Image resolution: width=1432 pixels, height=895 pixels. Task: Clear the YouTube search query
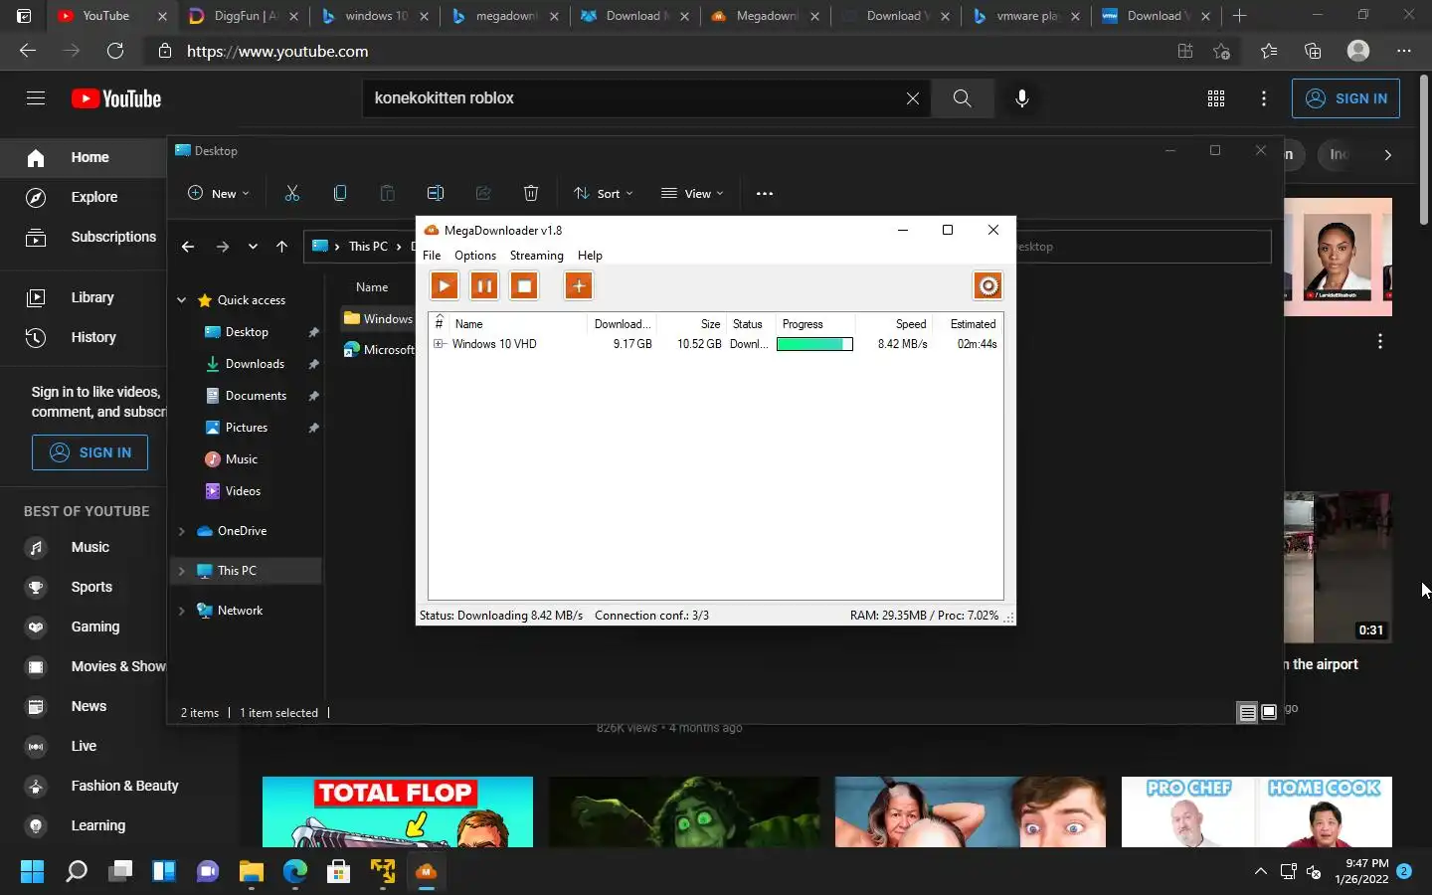(x=912, y=98)
